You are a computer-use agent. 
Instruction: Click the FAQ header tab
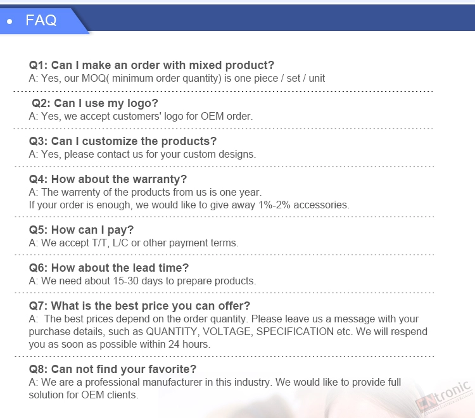tap(44, 21)
